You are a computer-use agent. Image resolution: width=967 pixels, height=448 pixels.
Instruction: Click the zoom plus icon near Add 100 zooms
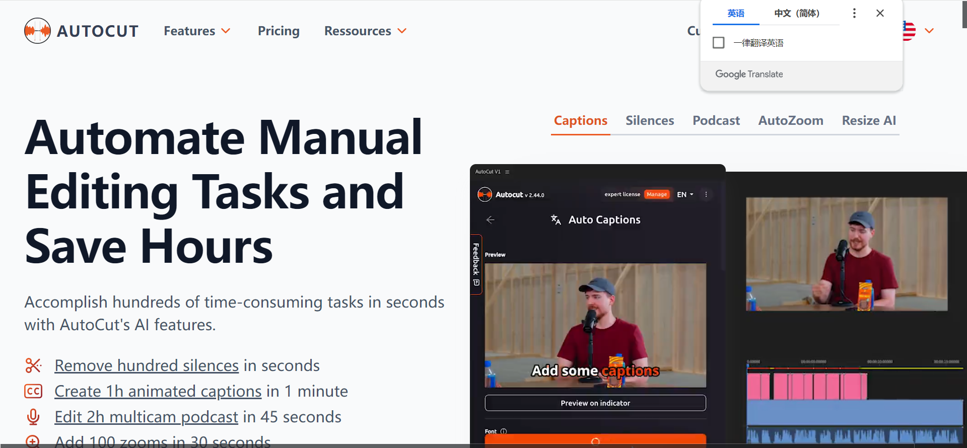click(x=33, y=441)
